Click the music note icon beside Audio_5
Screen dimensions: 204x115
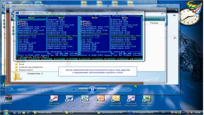point(11,89)
